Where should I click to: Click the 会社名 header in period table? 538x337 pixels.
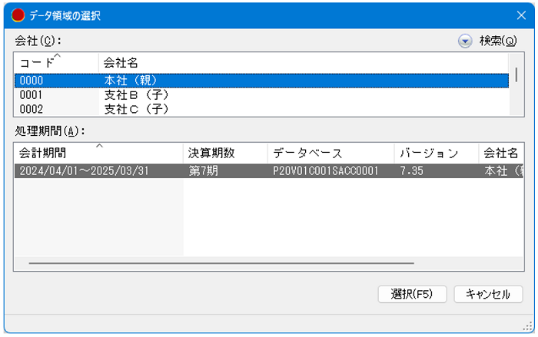(x=501, y=153)
